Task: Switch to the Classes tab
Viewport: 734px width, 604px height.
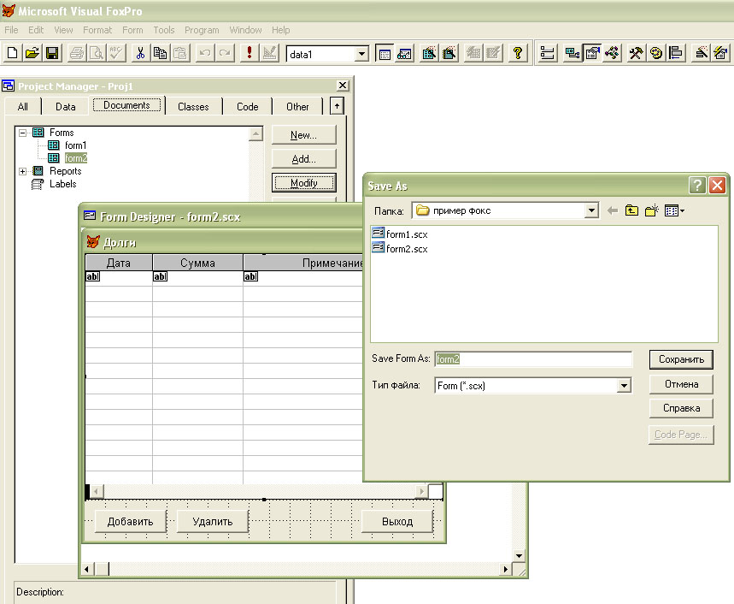Action: (193, 107)
